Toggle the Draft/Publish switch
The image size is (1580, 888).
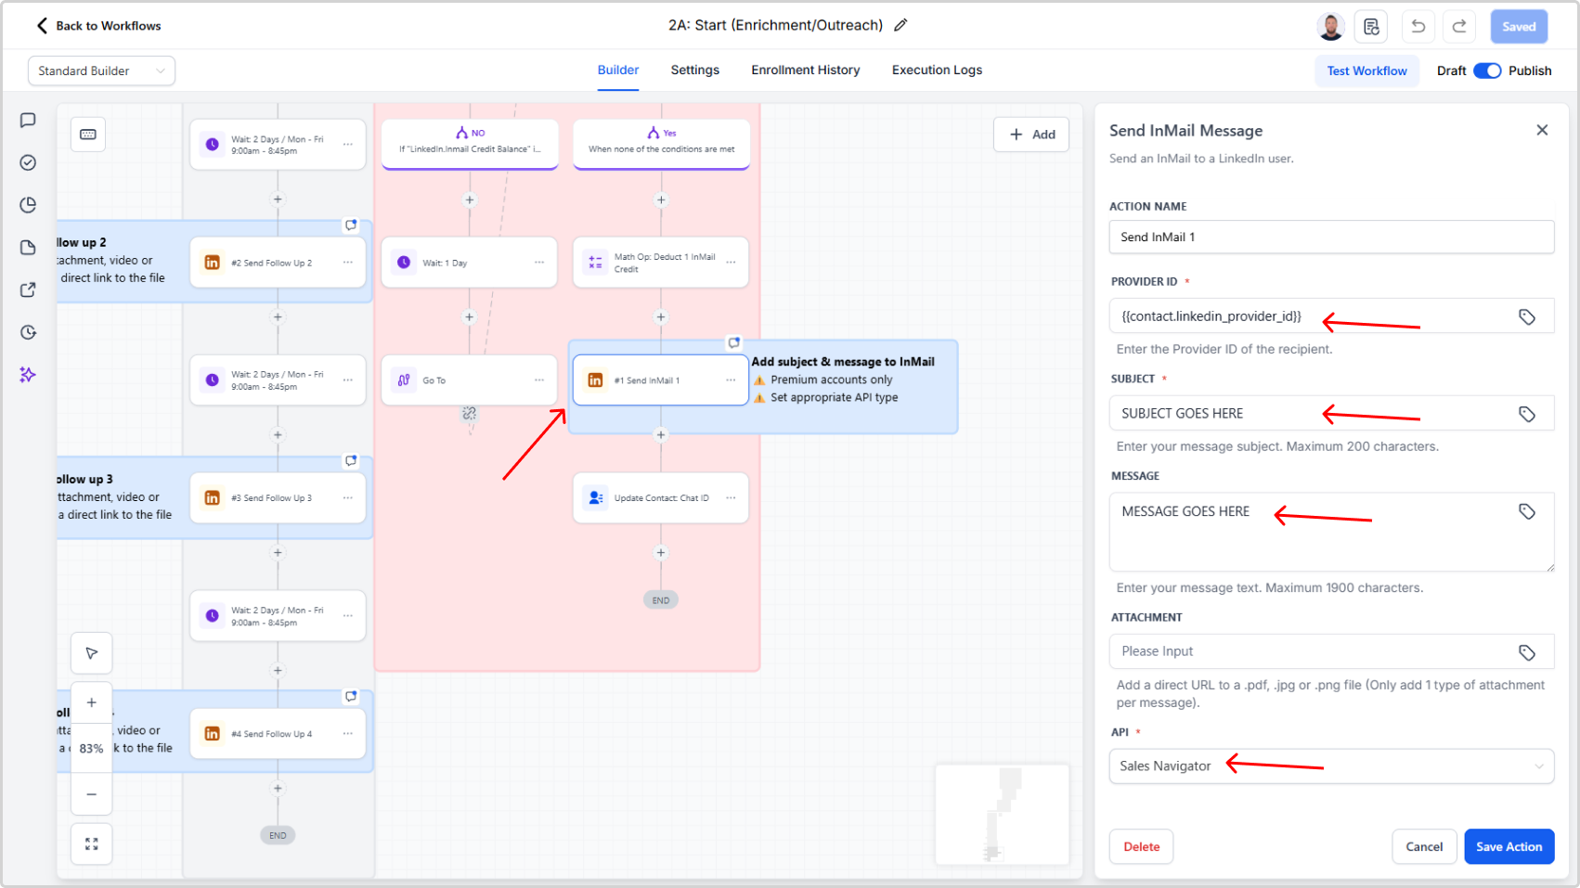[x=1487, y=71]
